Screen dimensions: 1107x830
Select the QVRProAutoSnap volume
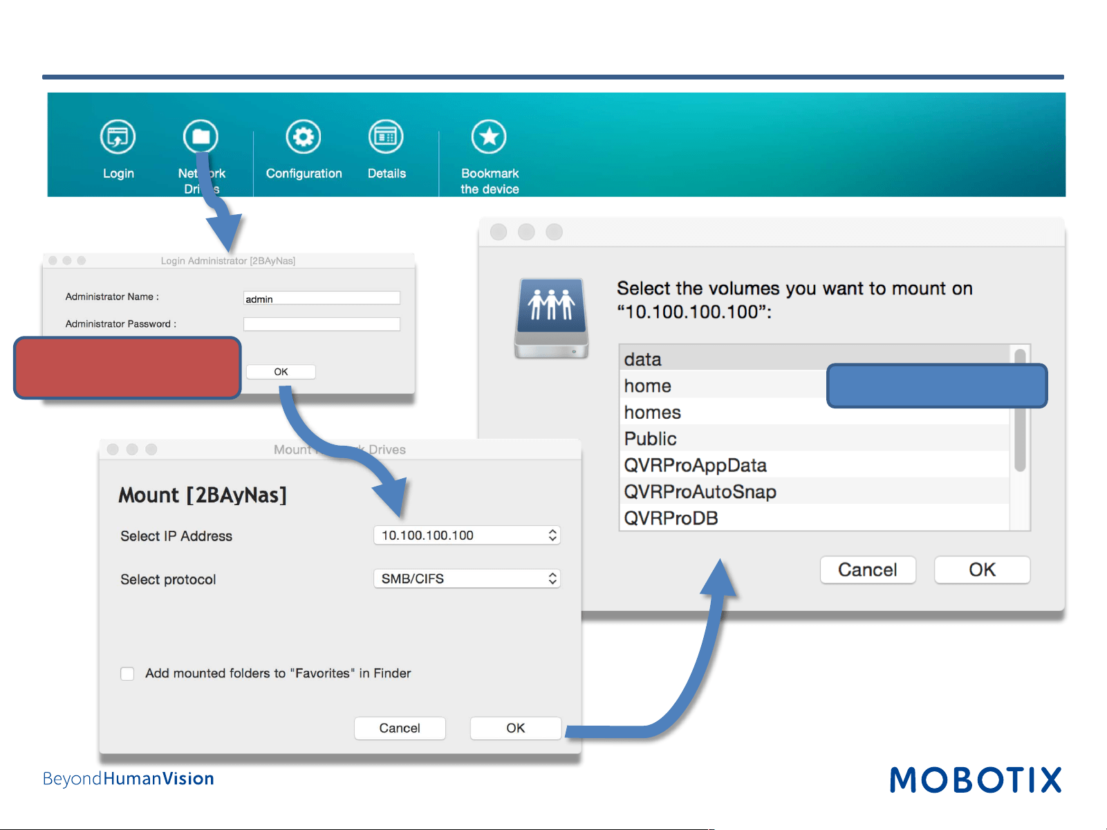coord(815,491)
